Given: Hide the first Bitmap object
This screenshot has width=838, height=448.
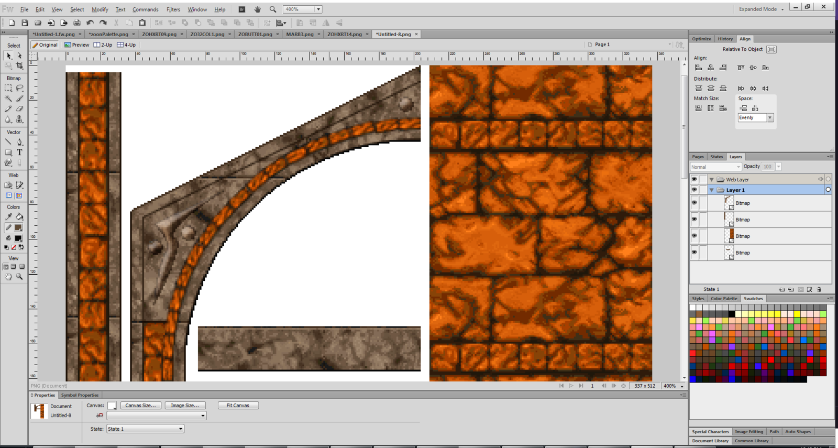Looking at the screenshot, I should pyautogui.click(x=694, y=203).
